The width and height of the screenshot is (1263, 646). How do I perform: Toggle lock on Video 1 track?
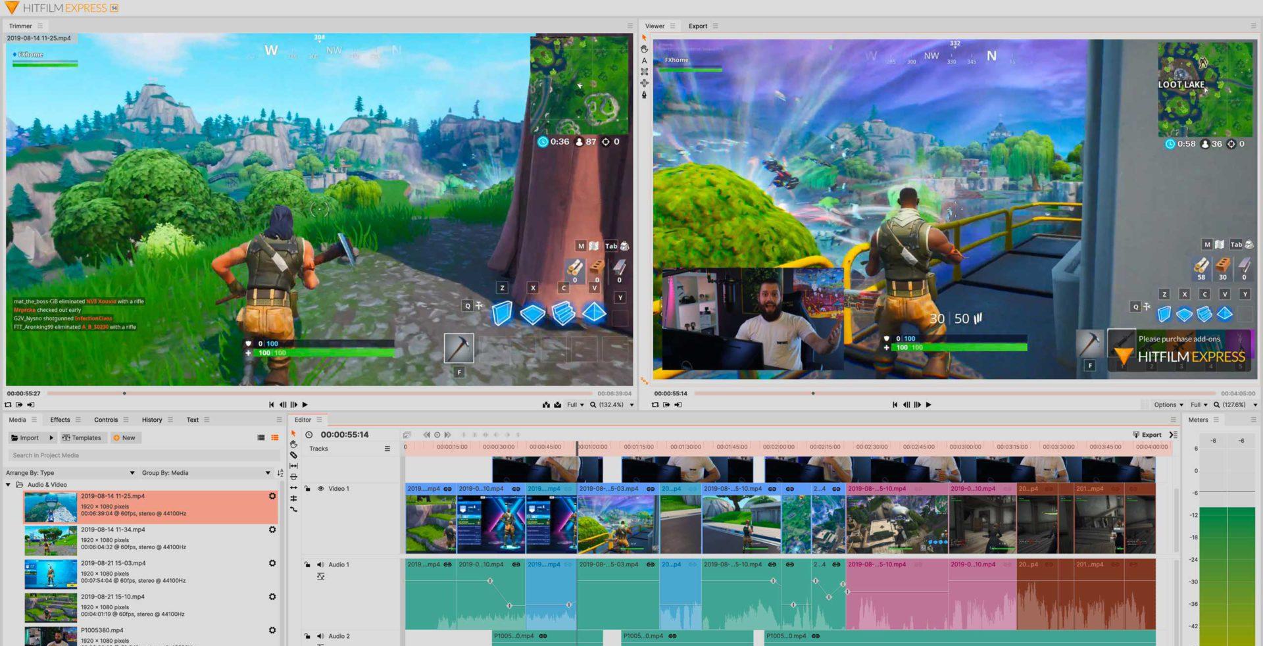click(307, 489)
